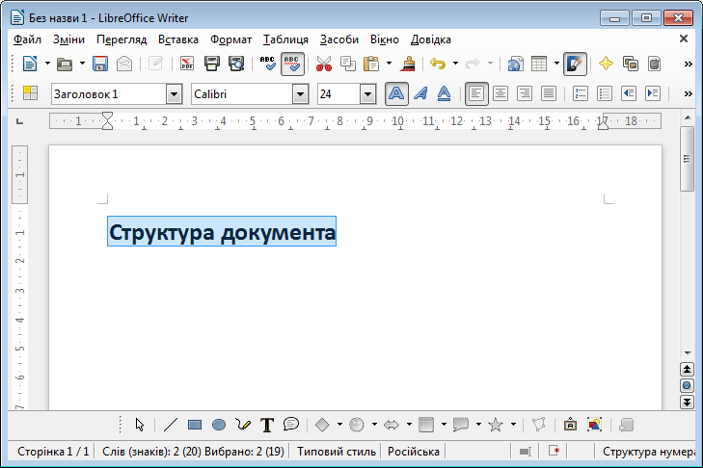The image size is (703, 468).
Task: Click Типовий стиль in status bar
Action: point(337,451)
